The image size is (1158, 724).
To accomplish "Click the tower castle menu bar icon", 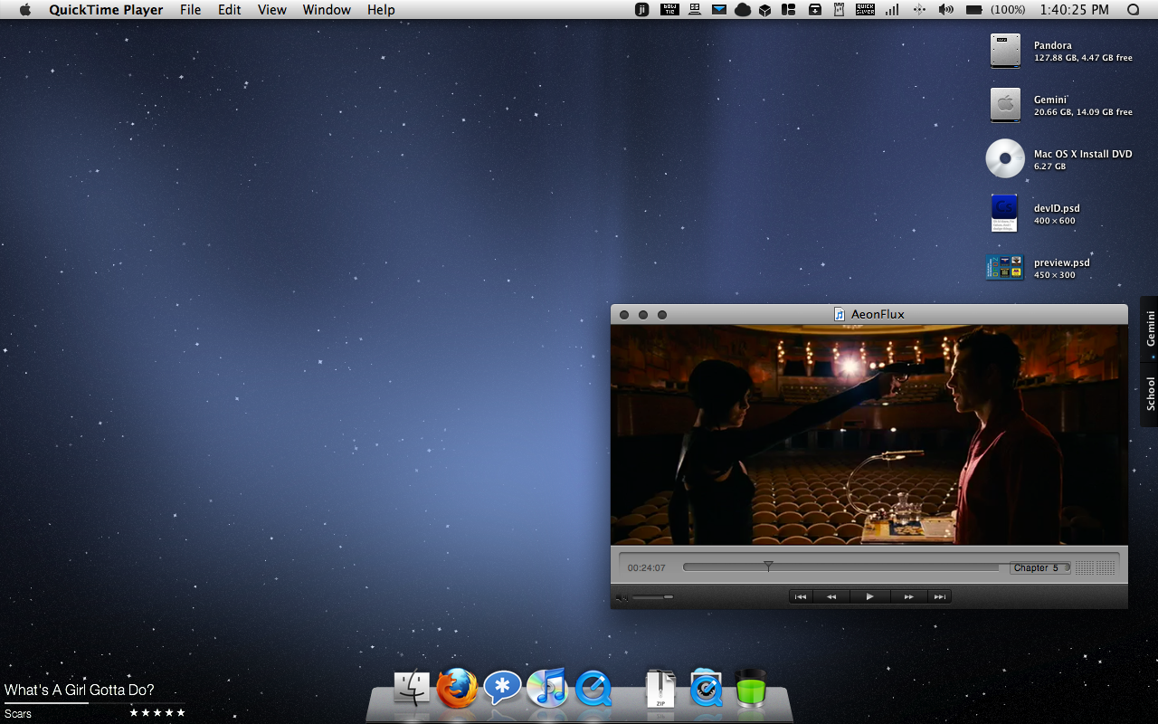I will click(x=839, y=10).
